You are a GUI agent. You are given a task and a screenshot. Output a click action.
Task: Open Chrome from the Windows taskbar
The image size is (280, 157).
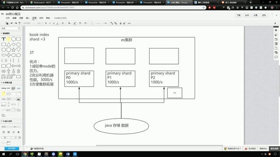[x=25, y=154]
